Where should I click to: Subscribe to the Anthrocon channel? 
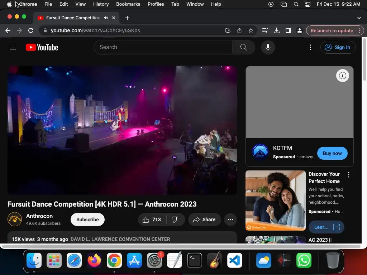point(87,219)
